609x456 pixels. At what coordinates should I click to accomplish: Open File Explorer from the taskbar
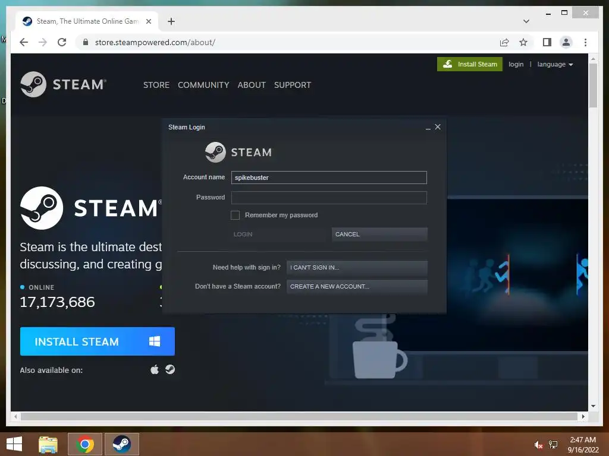point(48,444)
